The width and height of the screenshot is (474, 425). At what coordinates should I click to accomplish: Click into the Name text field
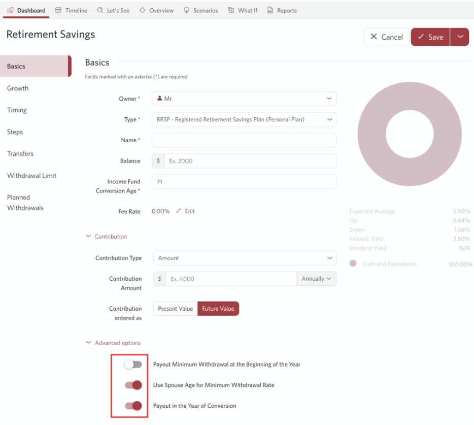244,140
